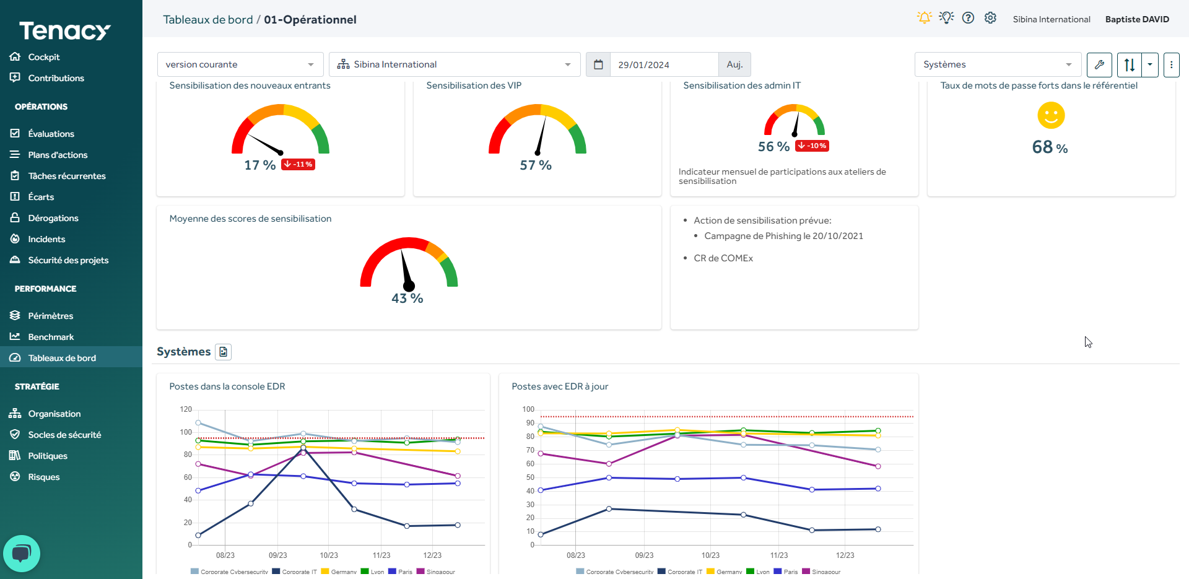Open the notifications bell icon

(924, 18)
